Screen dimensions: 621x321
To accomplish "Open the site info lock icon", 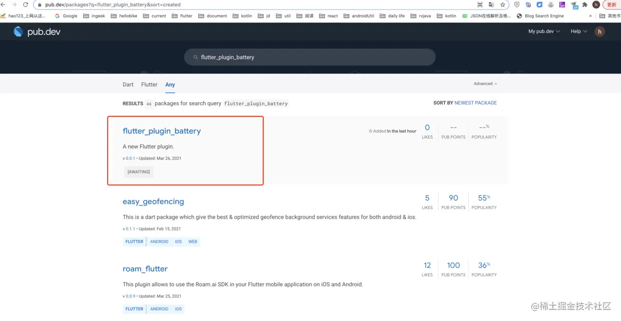I will pyautogui.click(x=40, y=5).
